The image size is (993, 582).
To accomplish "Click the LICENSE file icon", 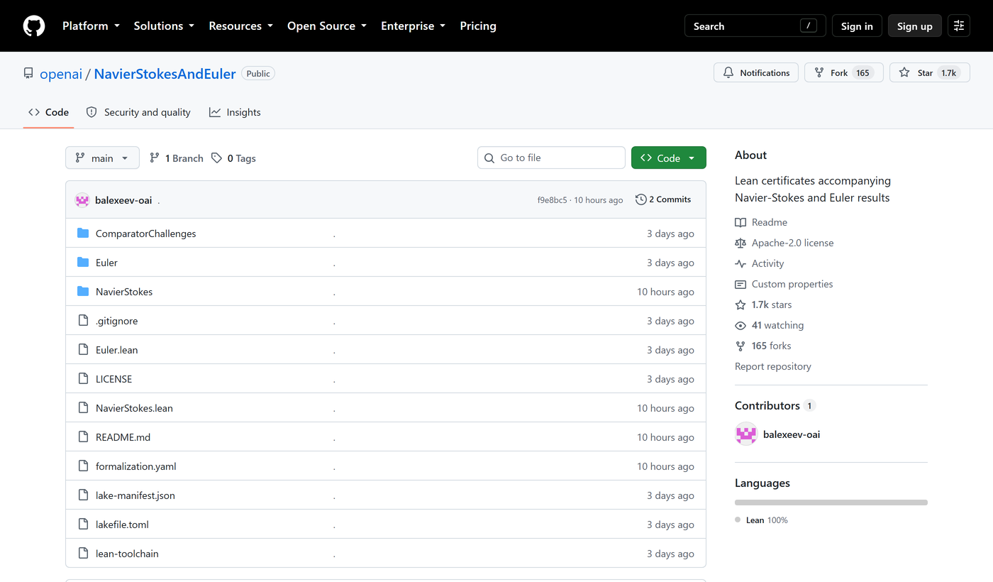I will 83,379.
